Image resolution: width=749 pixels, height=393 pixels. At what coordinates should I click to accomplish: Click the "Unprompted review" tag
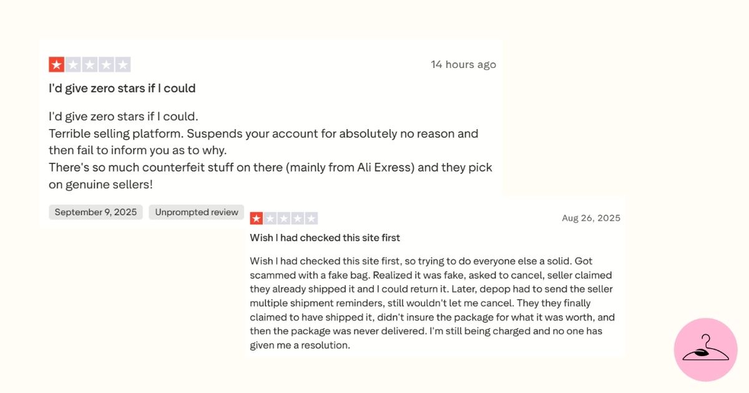197,212
